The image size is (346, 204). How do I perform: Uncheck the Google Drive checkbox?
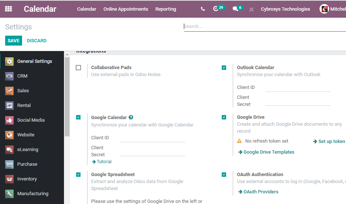click(224, 117)
